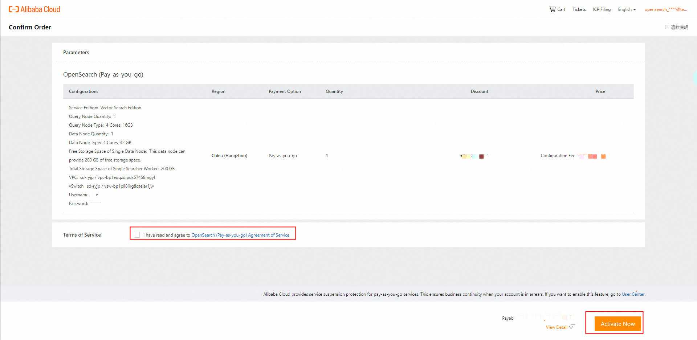
Task: Select the service suspension protection notice text
Action: coord(454,294)
